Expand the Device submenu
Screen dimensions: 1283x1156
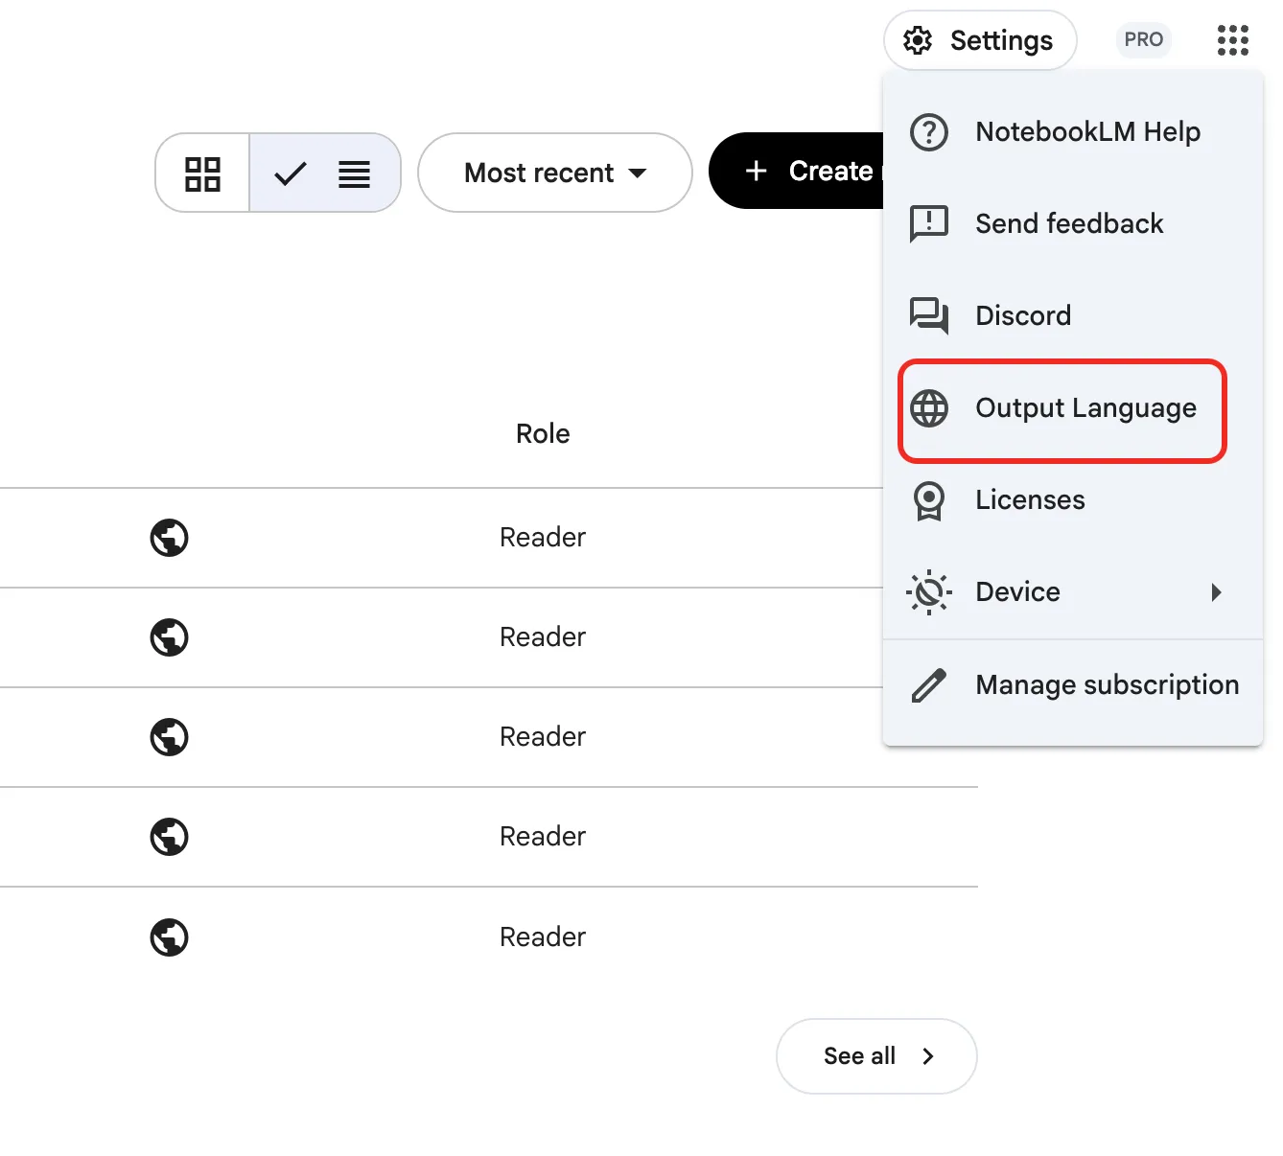1216,592
